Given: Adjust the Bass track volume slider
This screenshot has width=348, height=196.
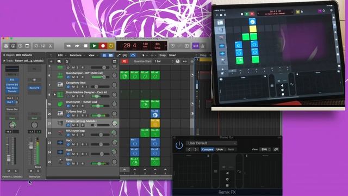Looking at the screenshot, I should 100,163.
